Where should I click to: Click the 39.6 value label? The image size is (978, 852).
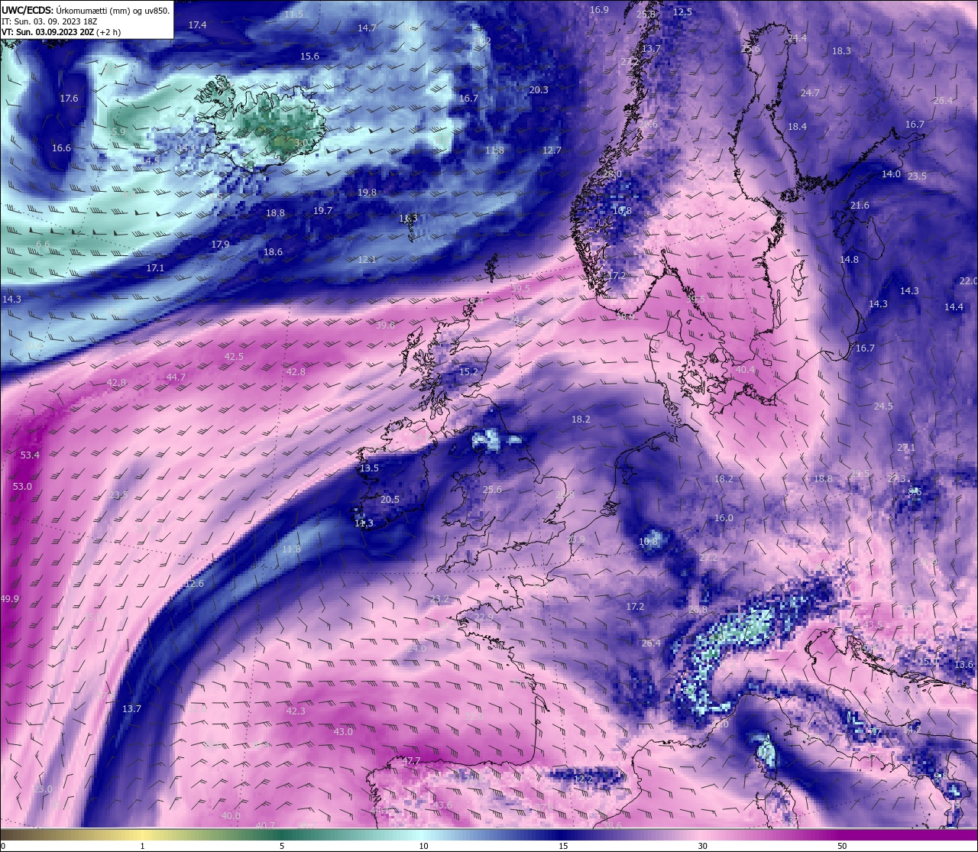pos(386,325)
